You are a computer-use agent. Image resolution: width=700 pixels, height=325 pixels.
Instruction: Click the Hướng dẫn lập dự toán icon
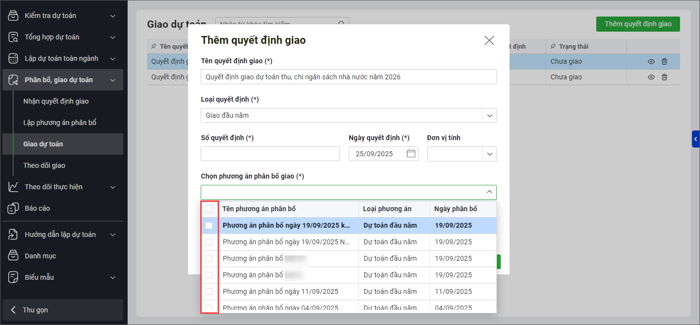coord(14,235)
